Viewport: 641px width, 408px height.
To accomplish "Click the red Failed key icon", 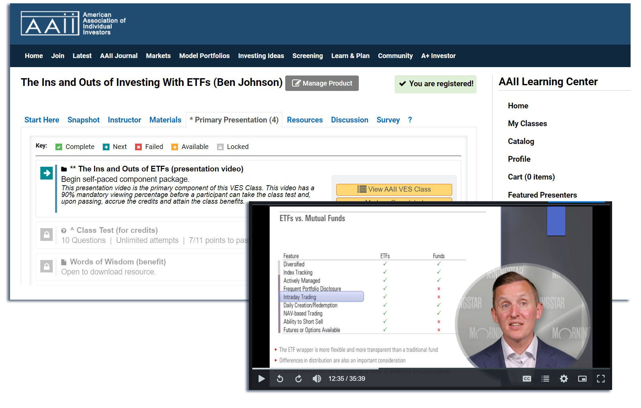I will 138,147.
